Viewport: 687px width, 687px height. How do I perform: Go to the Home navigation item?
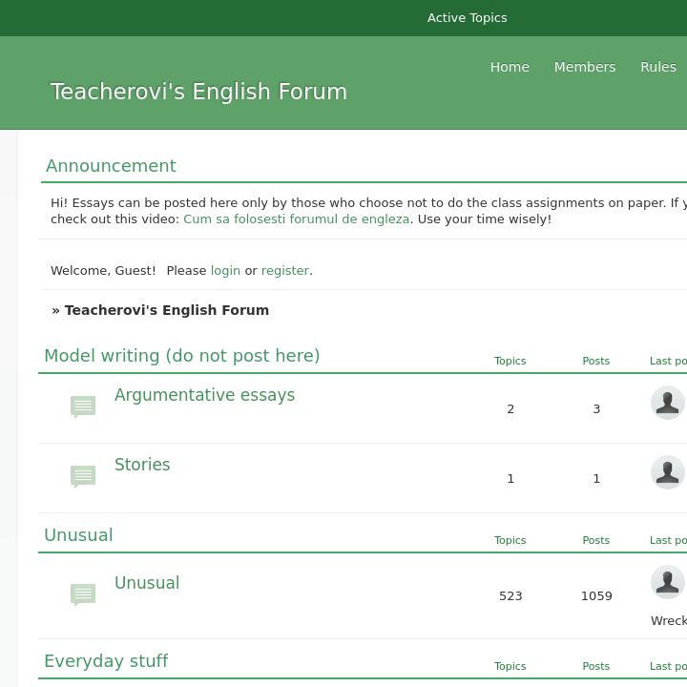(510, 67)
